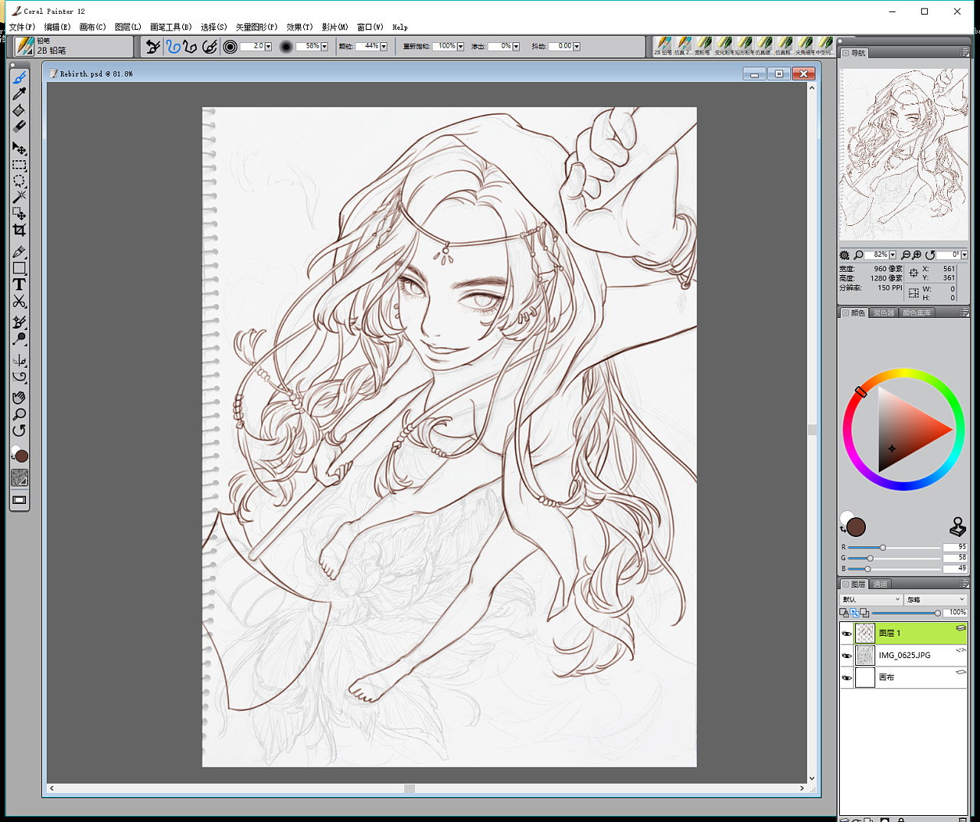This screenshot has width=980, height=822.
Task: Select the Paint Bucket tool
Action: coord(19,110)
